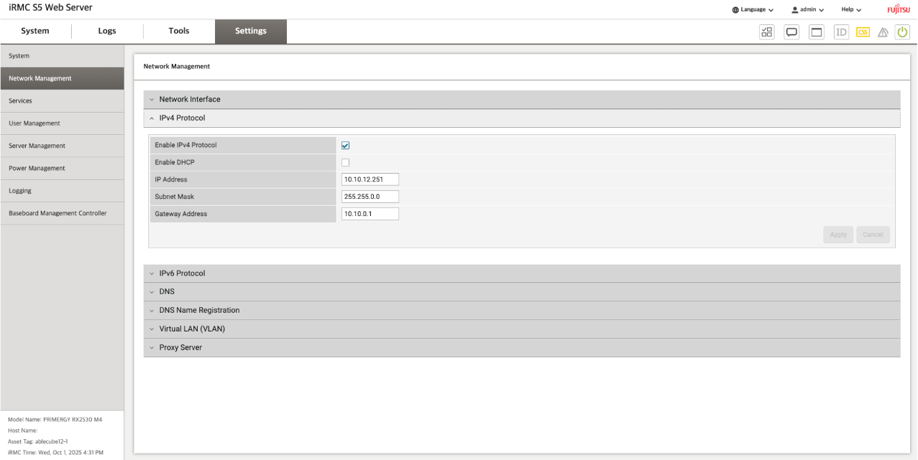This screenshot has height=460, width=918.
Task: Open Services in the left sidebar
Action: pos(21,101)
